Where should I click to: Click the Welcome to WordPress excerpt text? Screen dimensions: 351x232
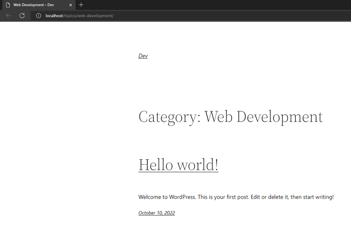(236, 197)
